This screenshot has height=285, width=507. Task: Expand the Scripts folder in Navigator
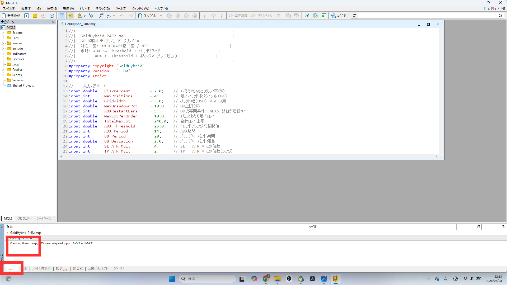3,75
